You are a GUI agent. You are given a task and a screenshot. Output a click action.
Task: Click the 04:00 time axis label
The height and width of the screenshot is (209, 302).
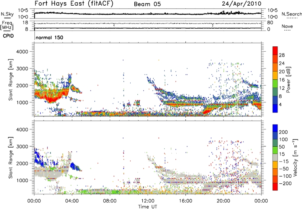pos(72,201)
